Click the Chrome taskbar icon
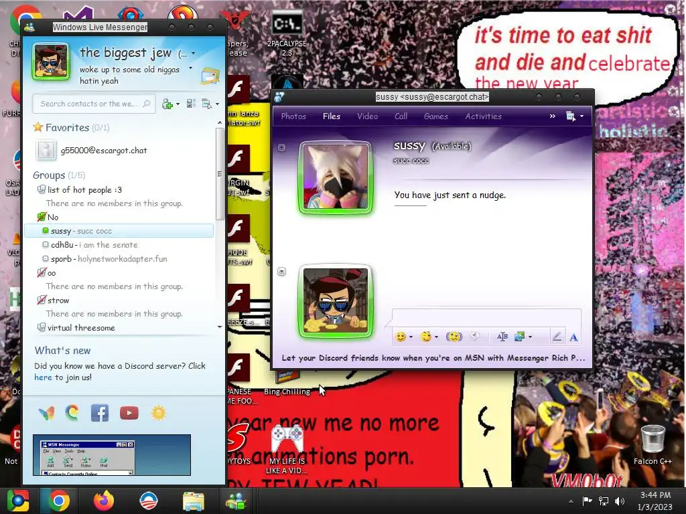Viewport: 686px width, 514px height. point(59,501)
